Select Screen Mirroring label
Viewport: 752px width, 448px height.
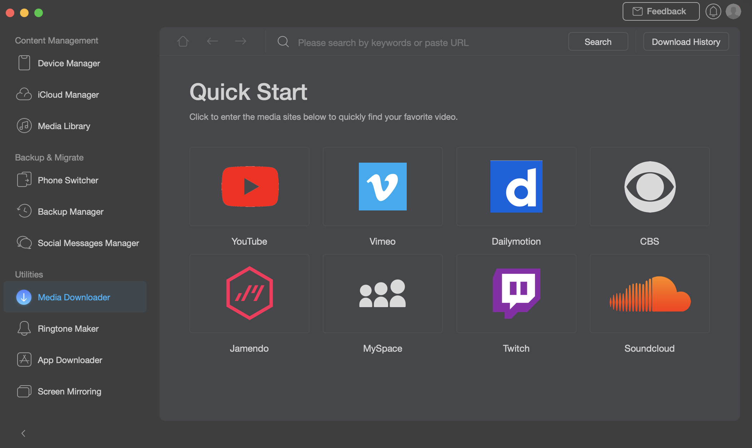click(x=70, y=391)
